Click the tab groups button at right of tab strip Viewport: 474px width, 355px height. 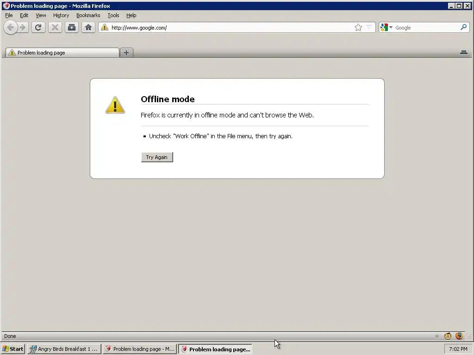(x=464, y=53)
